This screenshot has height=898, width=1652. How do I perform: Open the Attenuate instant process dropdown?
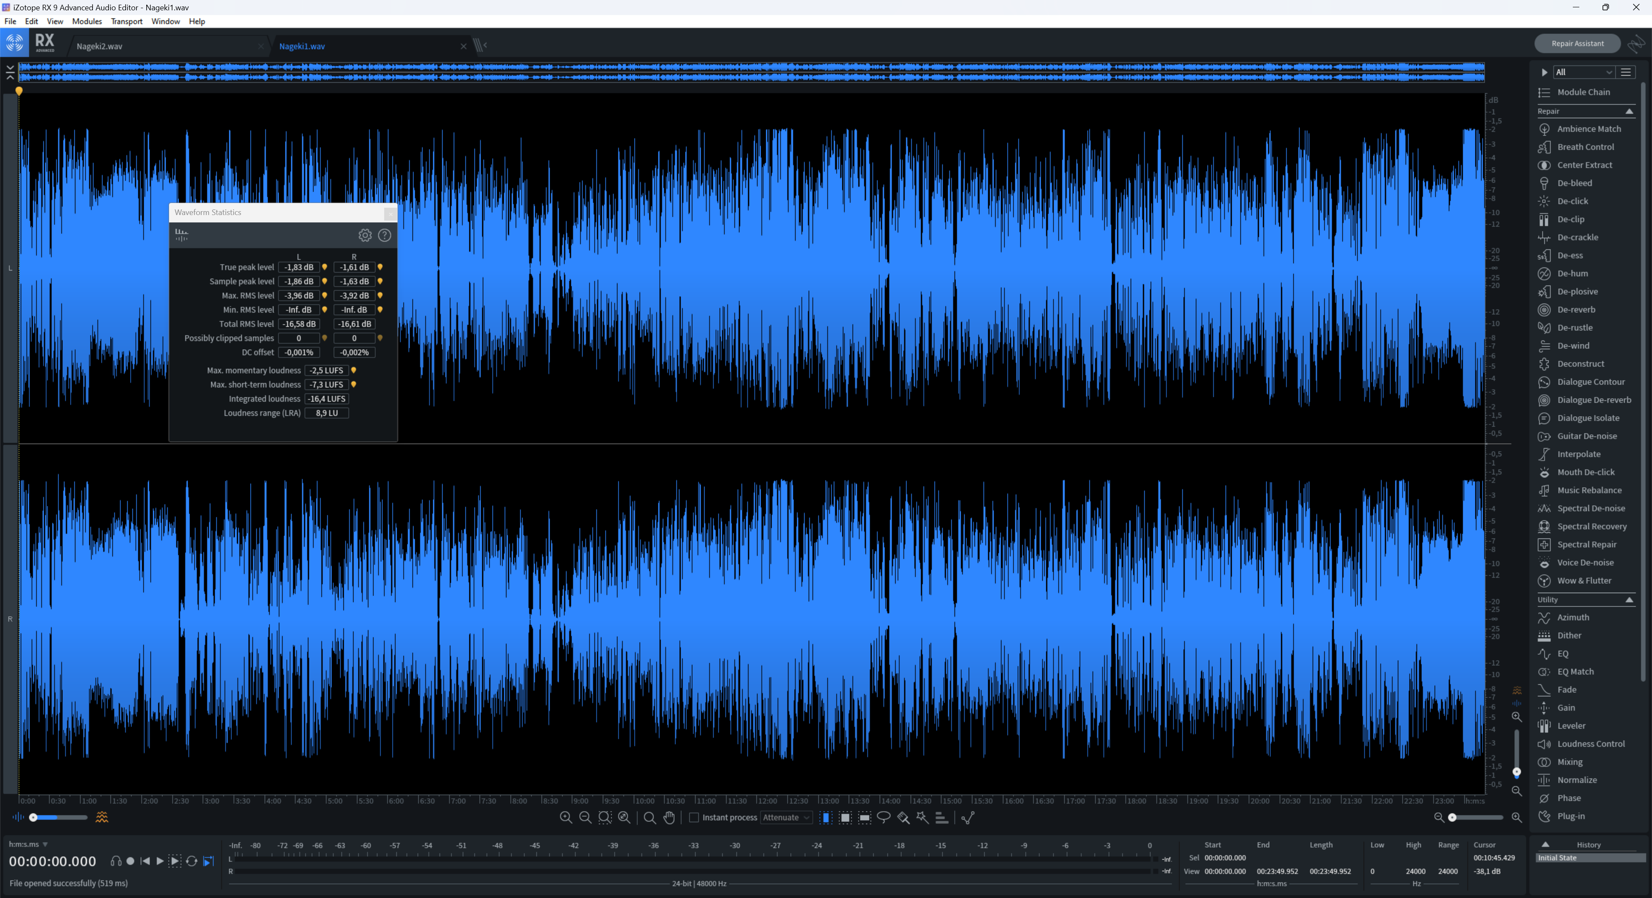[x=786, y=817]
